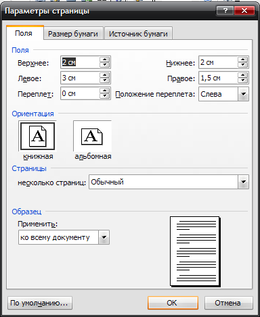Increase the Правое margin value
Screen dimensions: 260x317
[243, 75]
